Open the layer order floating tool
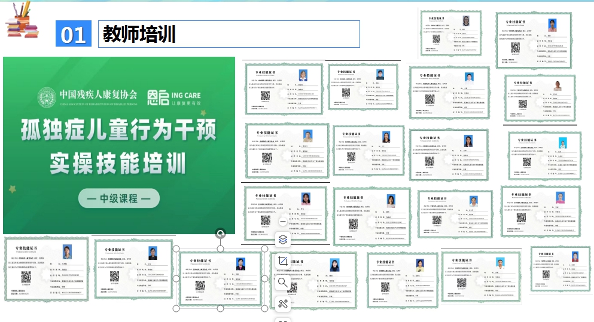Image resolution: width=594 pixels, height=322 pixels. [x=282, y=239]
